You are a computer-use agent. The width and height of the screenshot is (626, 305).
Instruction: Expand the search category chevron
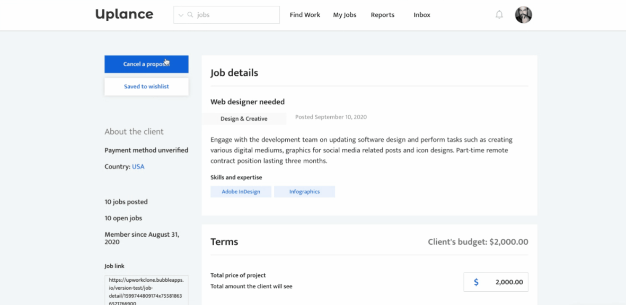[x=181, y=15]
